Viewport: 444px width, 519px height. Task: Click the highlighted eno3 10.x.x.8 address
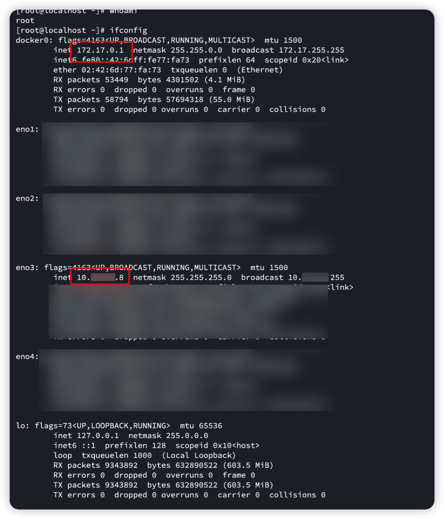pyautogui.click(x=100, y=278)
